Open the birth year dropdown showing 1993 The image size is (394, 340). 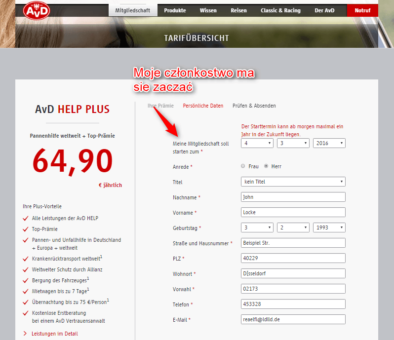[x=329, y=227]
